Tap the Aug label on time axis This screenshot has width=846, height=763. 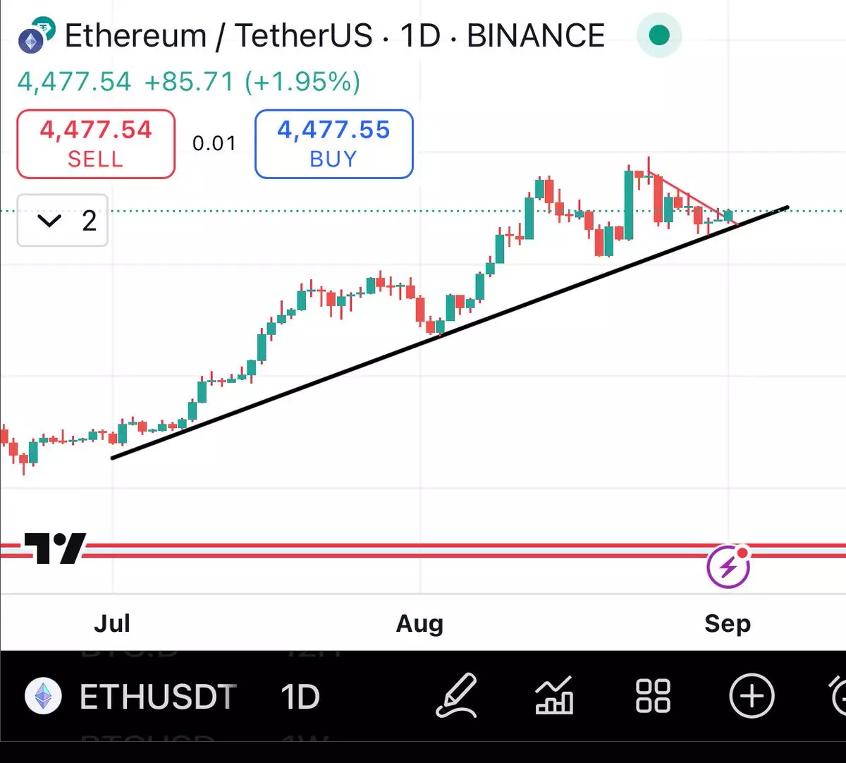point(419,623)
